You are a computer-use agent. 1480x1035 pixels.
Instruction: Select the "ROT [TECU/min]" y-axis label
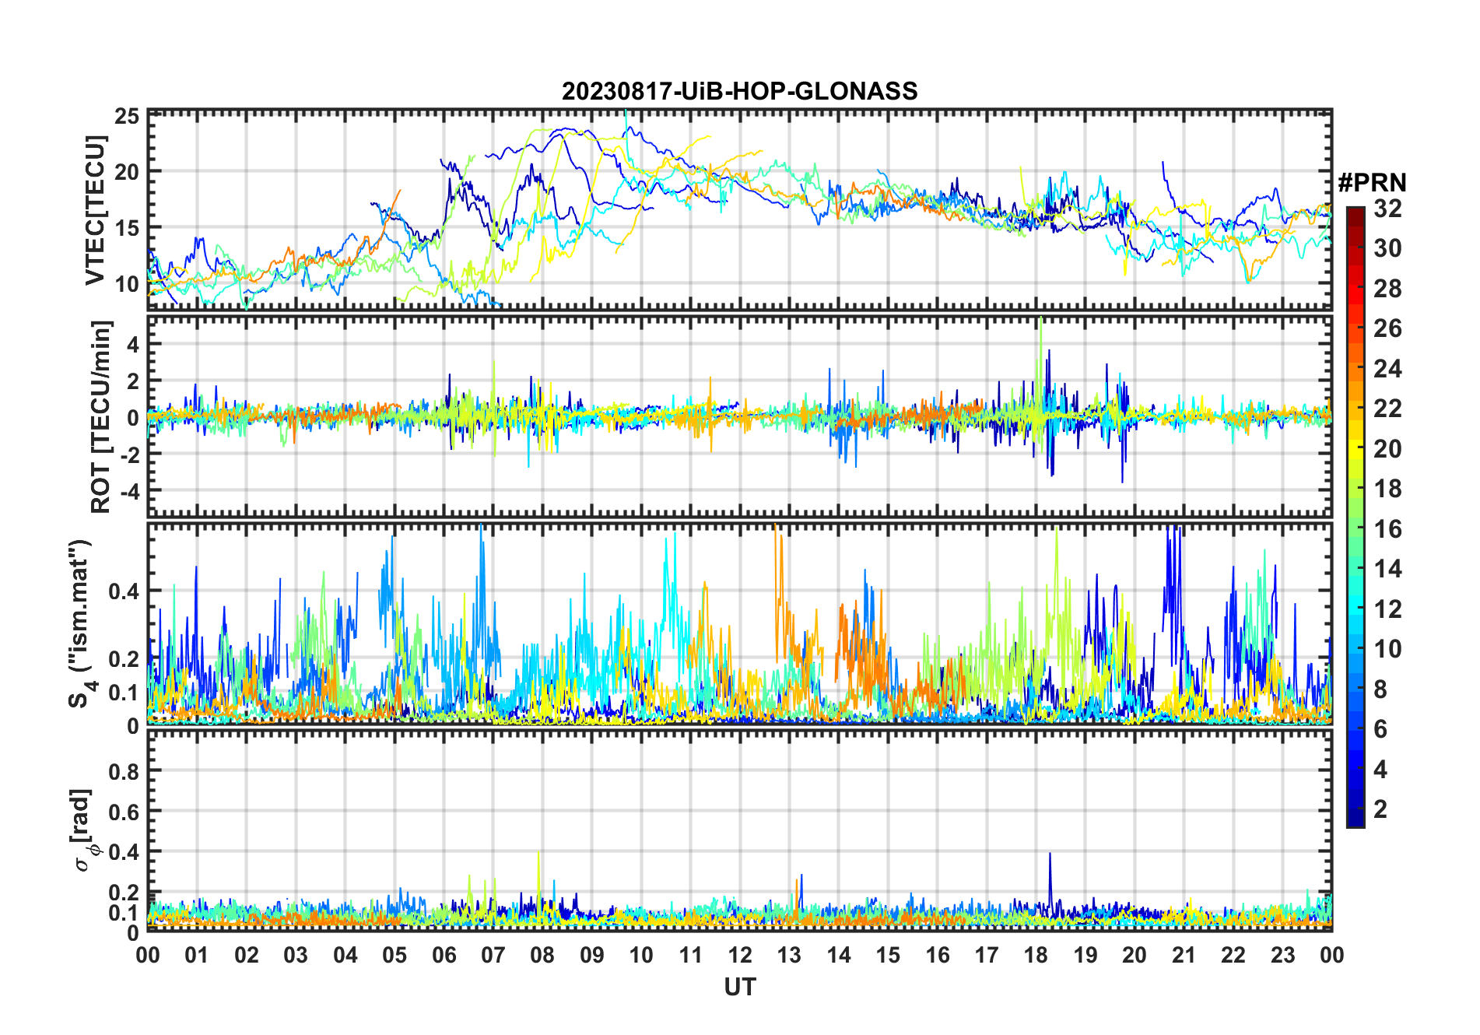(x=101, y=416)
